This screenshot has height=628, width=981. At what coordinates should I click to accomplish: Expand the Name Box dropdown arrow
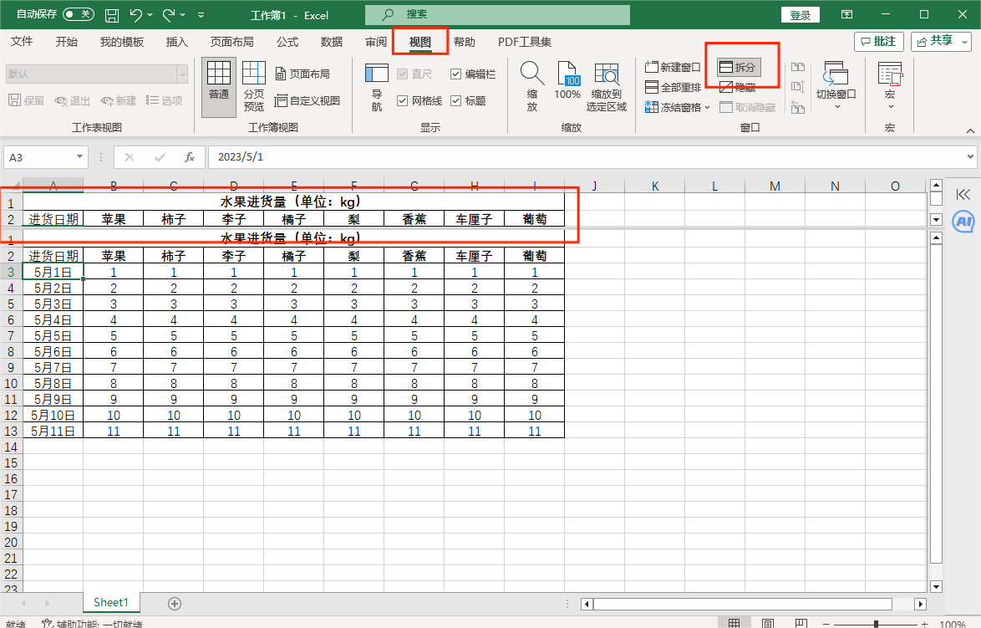coord(80,156)
